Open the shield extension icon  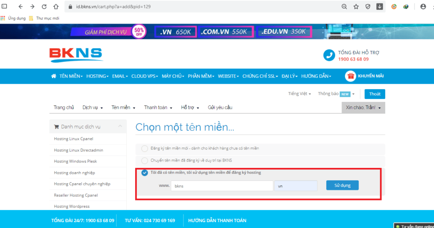(x=368, y=7)
